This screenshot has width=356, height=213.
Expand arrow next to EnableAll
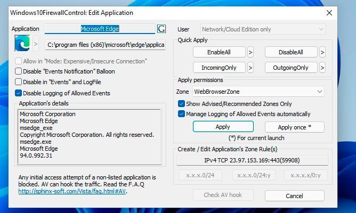(250, 52)
